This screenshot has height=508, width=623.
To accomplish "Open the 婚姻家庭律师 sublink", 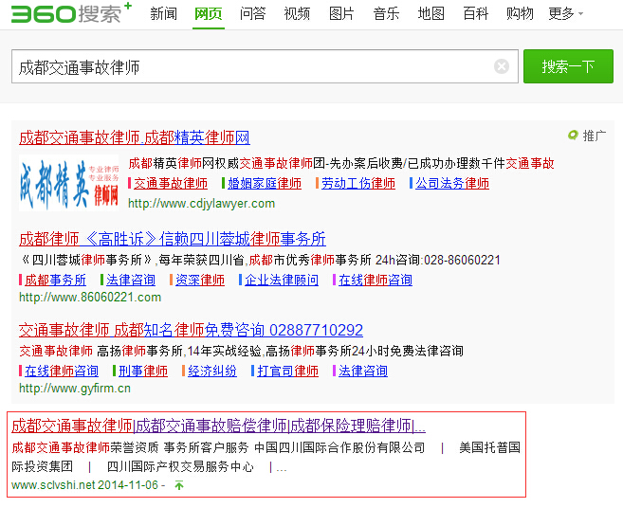I will click(x=265, y=183).
